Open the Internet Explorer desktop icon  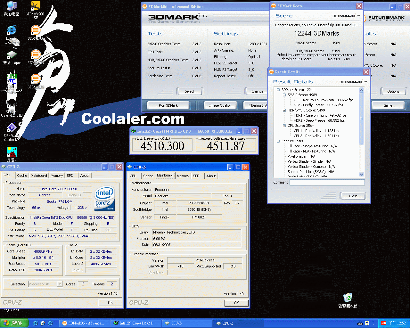pyautogui.click(x=12, y=35)
